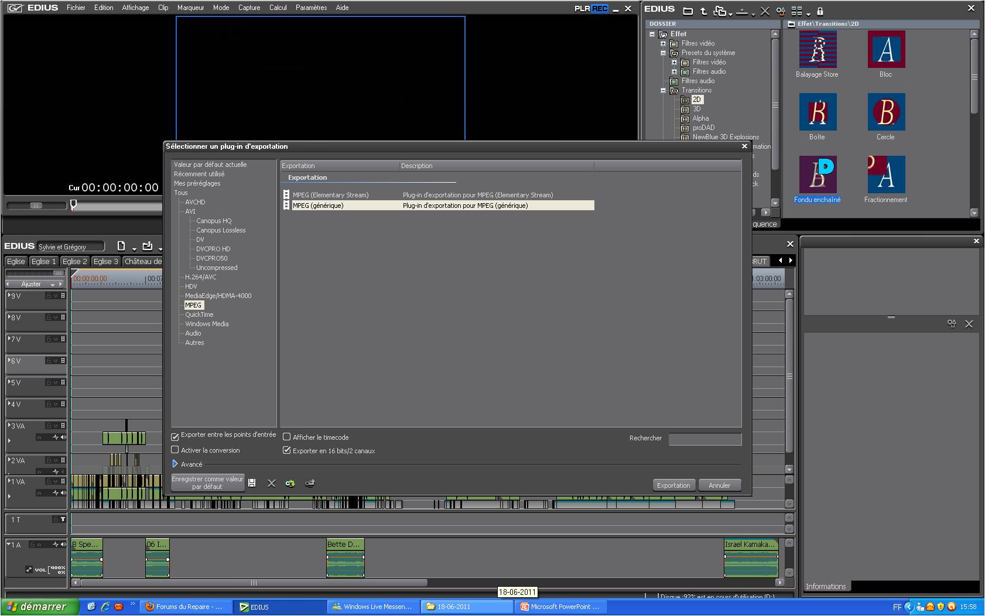The image size is (985, 616).
Task: Enable the Activer la conversion checkbox
Action: (x=175, y=450)
